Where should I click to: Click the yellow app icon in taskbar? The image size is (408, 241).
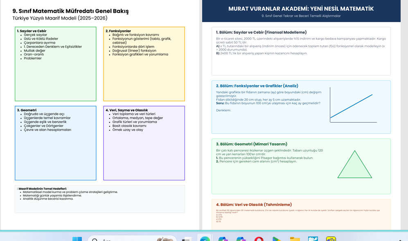pyautogui.click(x=331, y=239)
